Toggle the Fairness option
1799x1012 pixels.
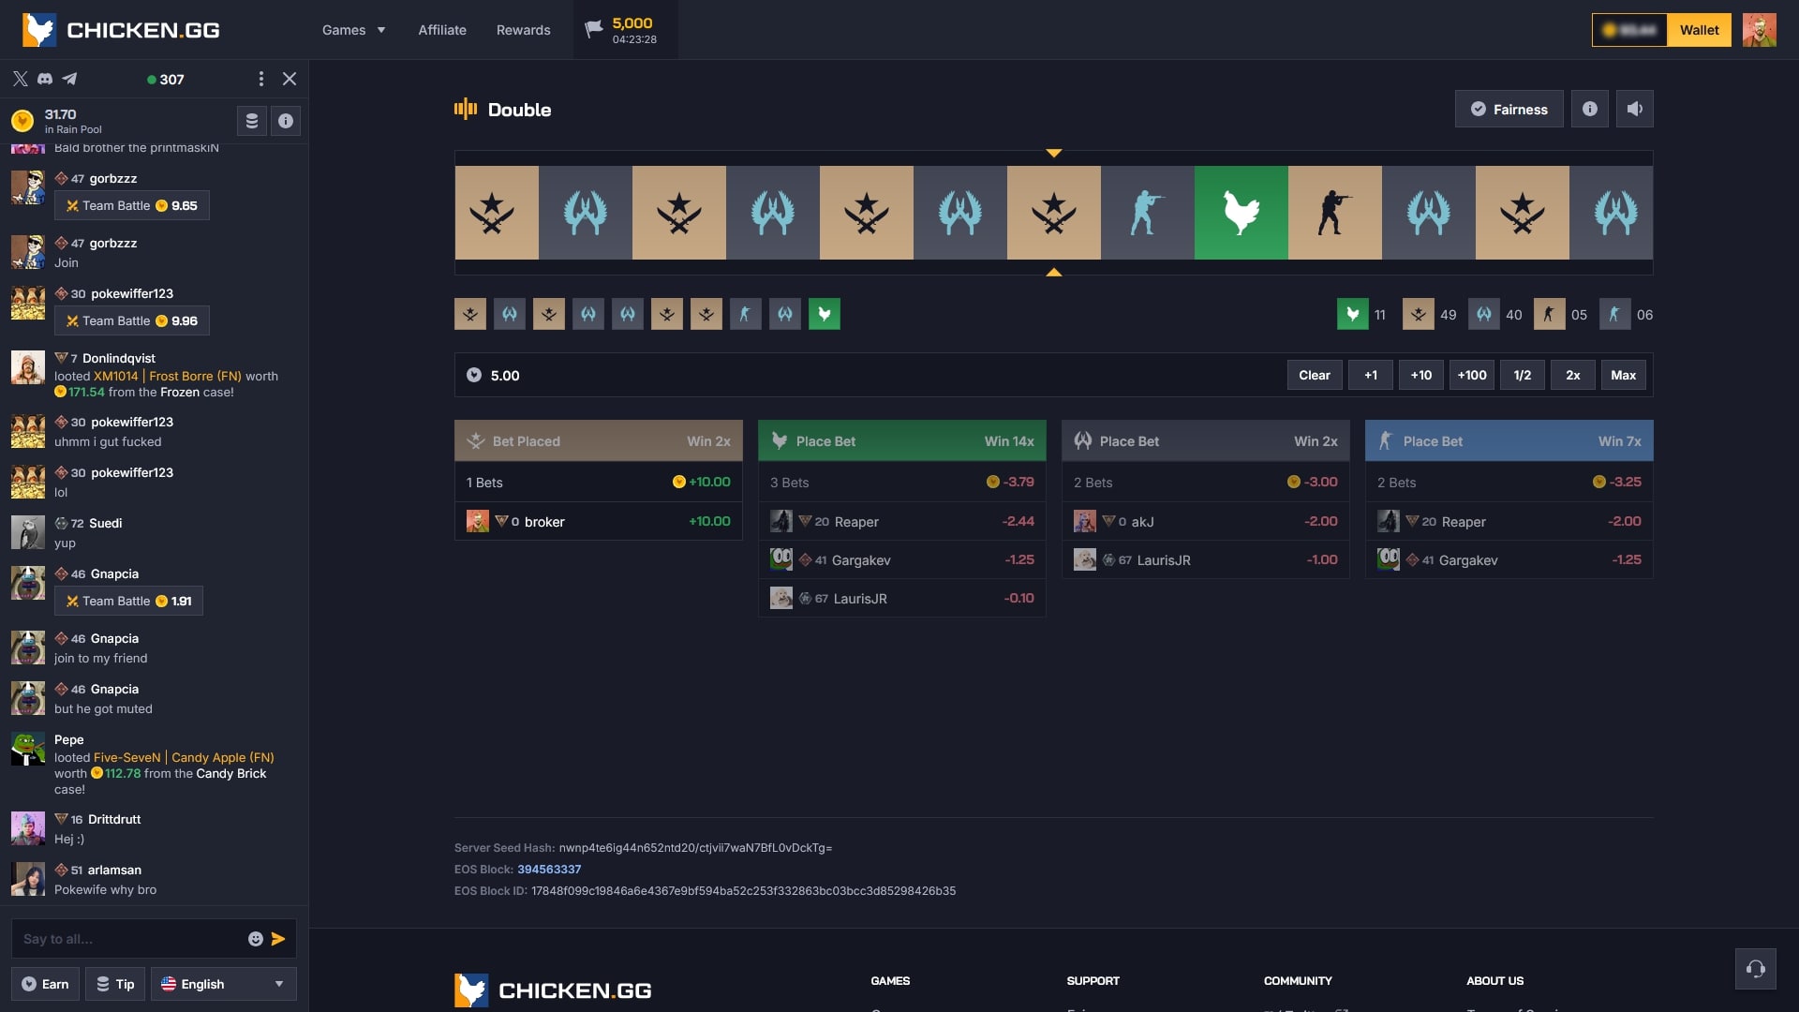point(1508,109)
